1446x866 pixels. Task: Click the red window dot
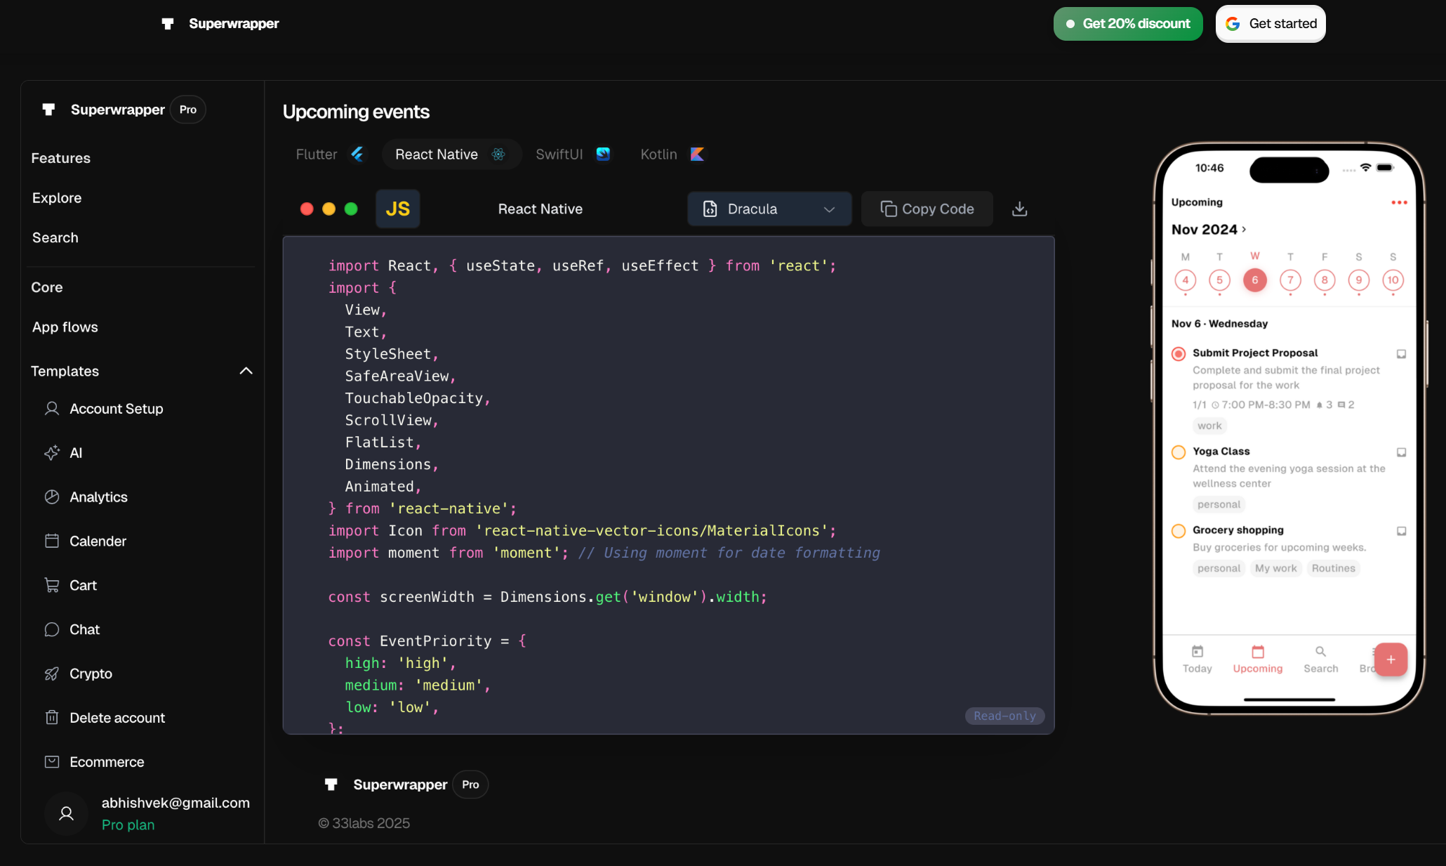click(x=307, y=209)
